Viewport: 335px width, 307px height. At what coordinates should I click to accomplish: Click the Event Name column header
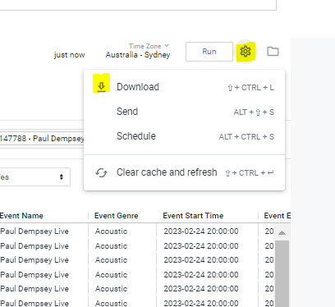coord(21,216)
